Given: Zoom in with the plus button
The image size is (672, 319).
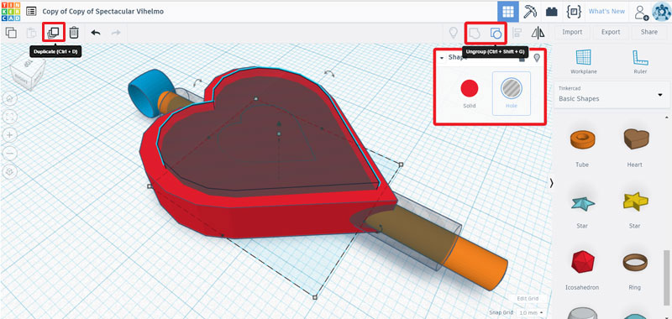Looking at the screenshot, I should (10, 135).
